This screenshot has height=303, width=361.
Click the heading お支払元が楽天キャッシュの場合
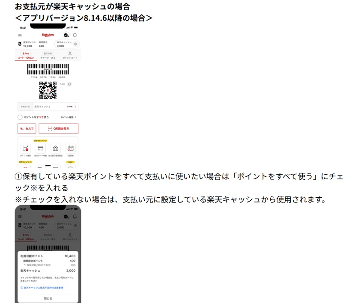coord(72,6)
